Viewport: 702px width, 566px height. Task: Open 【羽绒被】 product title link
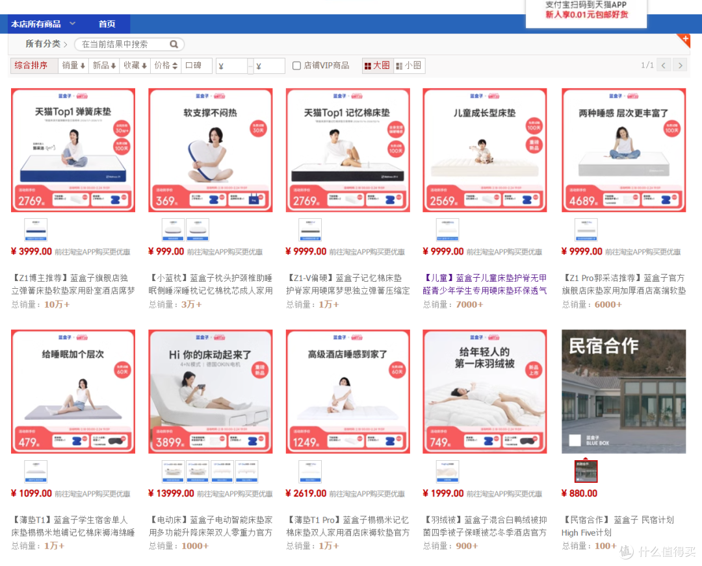(x=485, y=526)
